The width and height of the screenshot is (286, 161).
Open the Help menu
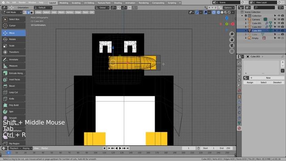41,3
